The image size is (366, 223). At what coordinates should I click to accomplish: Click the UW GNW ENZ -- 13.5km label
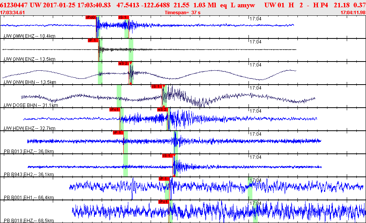click(x=30, y=59)
